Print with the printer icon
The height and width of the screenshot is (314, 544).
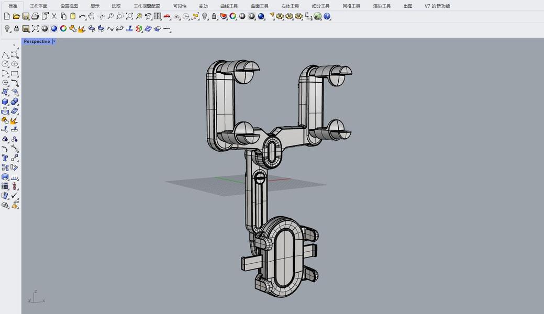pyautogui.click(x=35, y=16)
